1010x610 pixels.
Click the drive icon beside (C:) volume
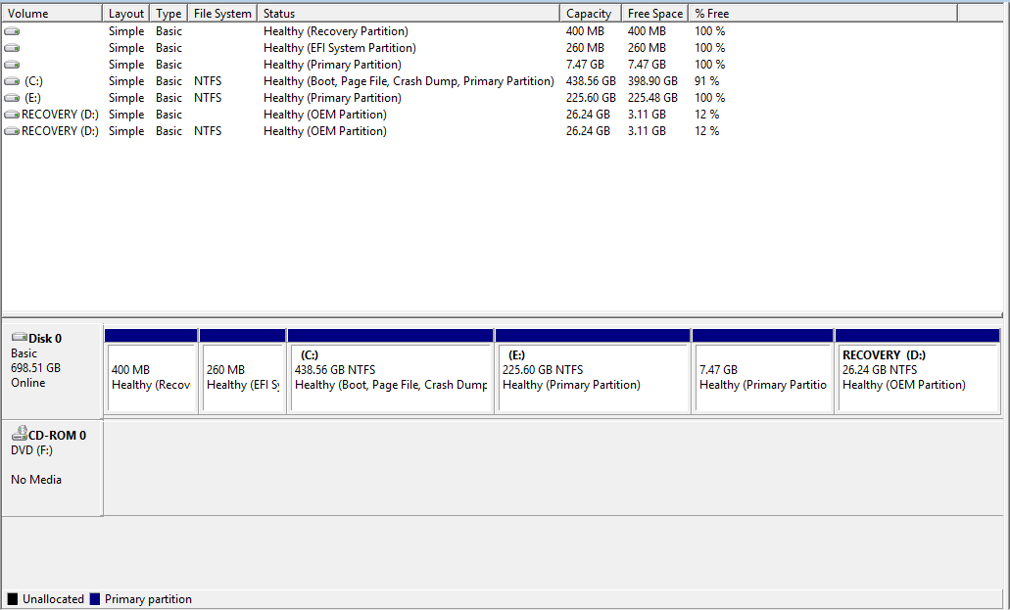point(12,81)
